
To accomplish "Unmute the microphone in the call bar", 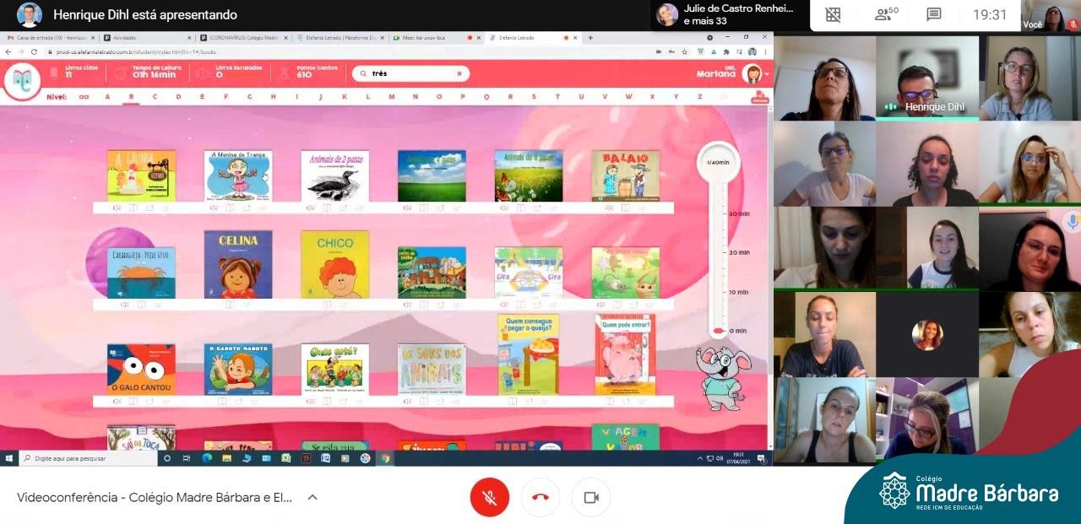I will (x=489, y=497).
